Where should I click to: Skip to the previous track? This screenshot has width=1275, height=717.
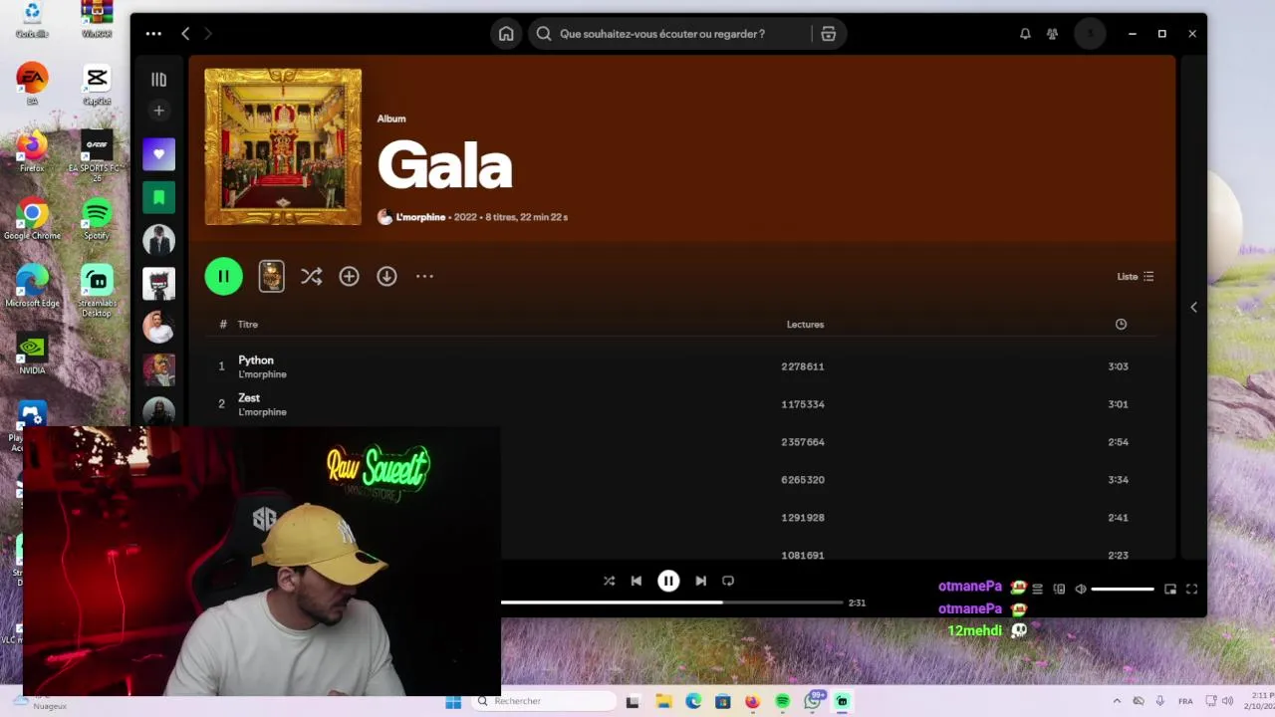tap(637, 581)
